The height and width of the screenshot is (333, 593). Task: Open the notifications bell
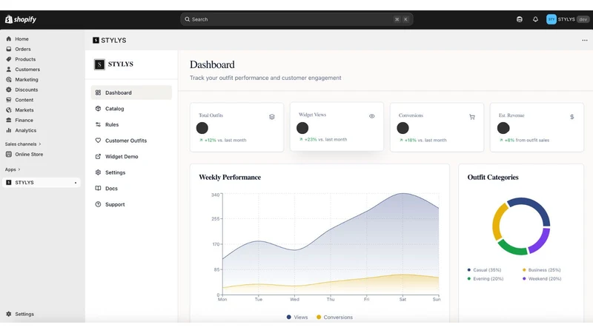click(x=535, y=19)
